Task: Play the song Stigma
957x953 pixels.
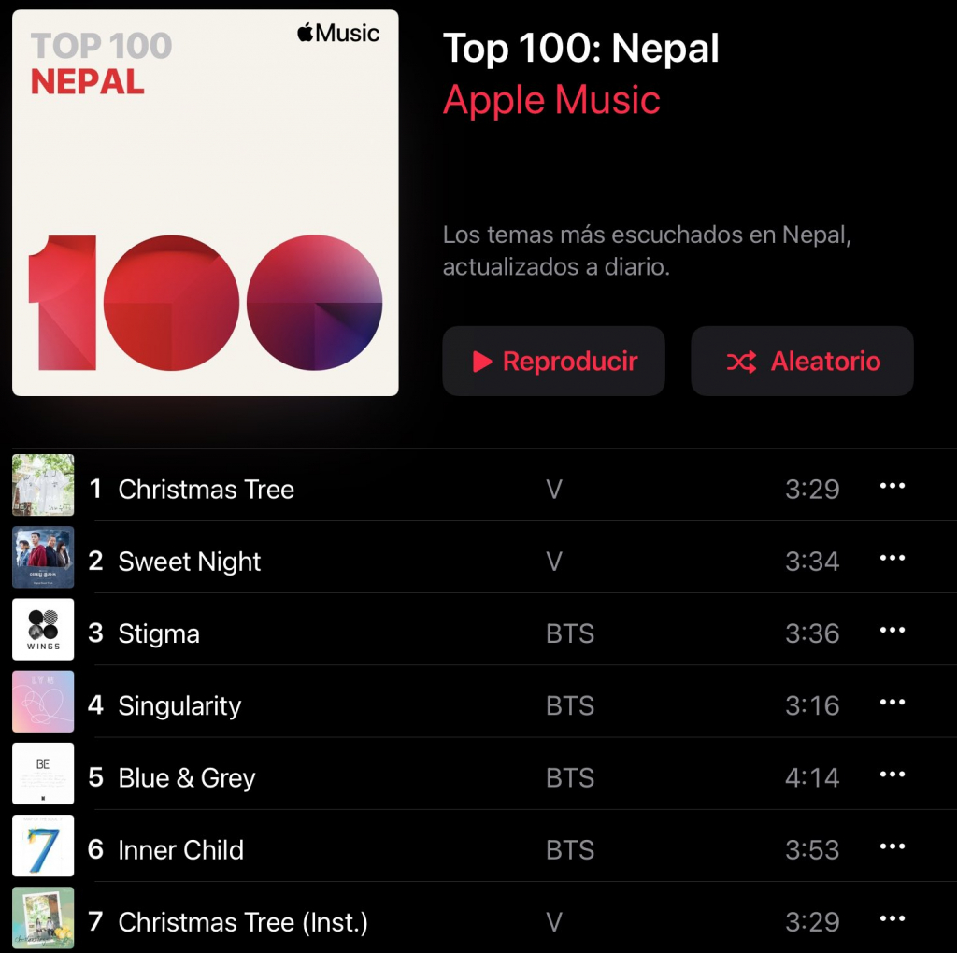Action: pyautogui.click(x=159, y=633)
